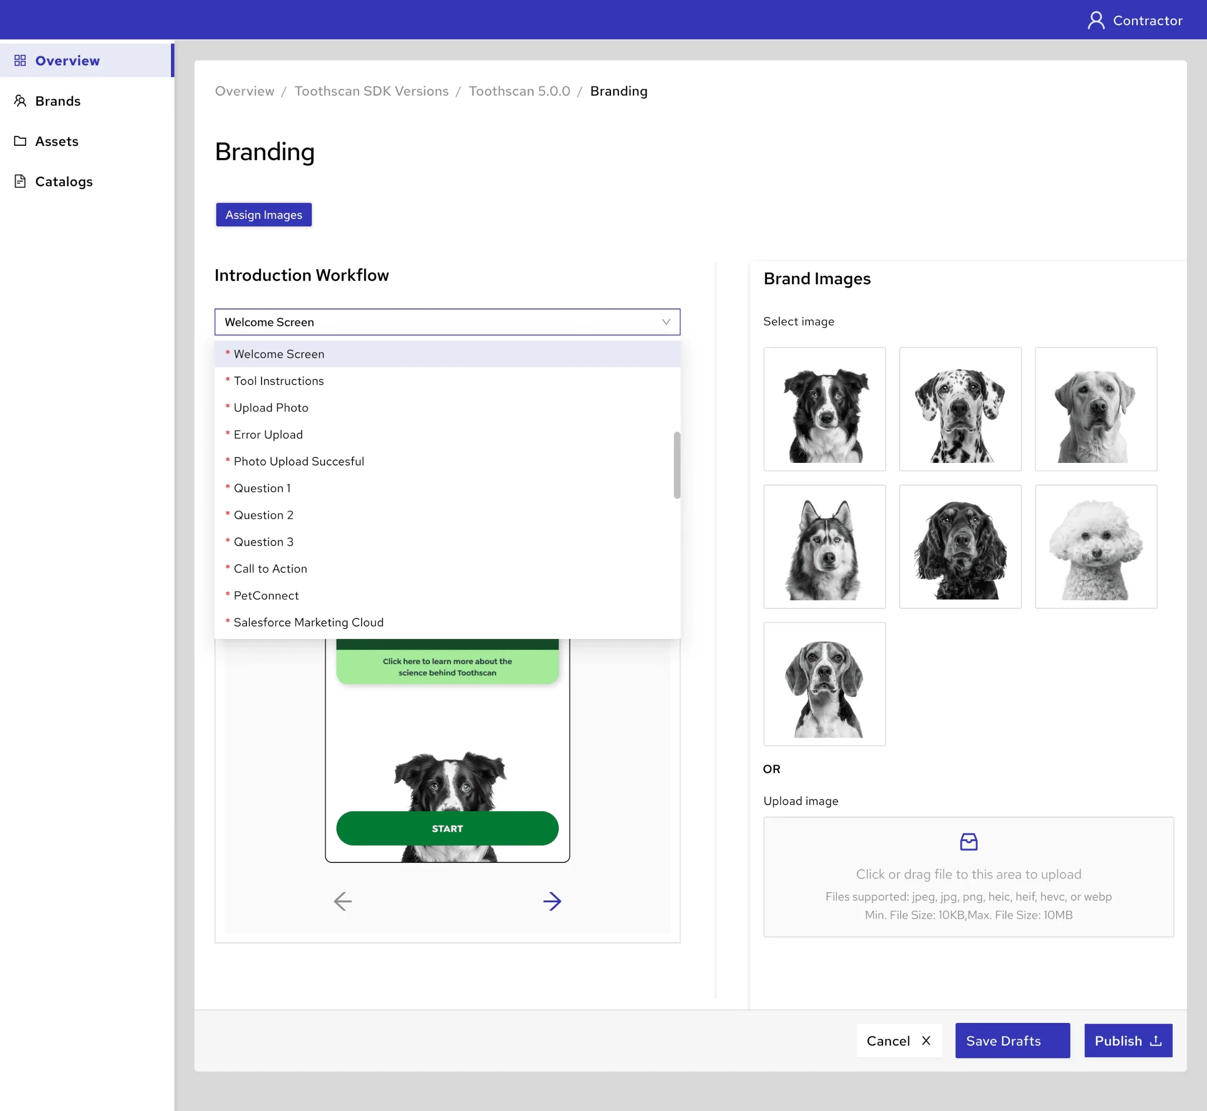The height and width of the screenshot is (1111, 1207).
Task: Click the Save Drafts button
Action: click(x=1012, y=1041)
